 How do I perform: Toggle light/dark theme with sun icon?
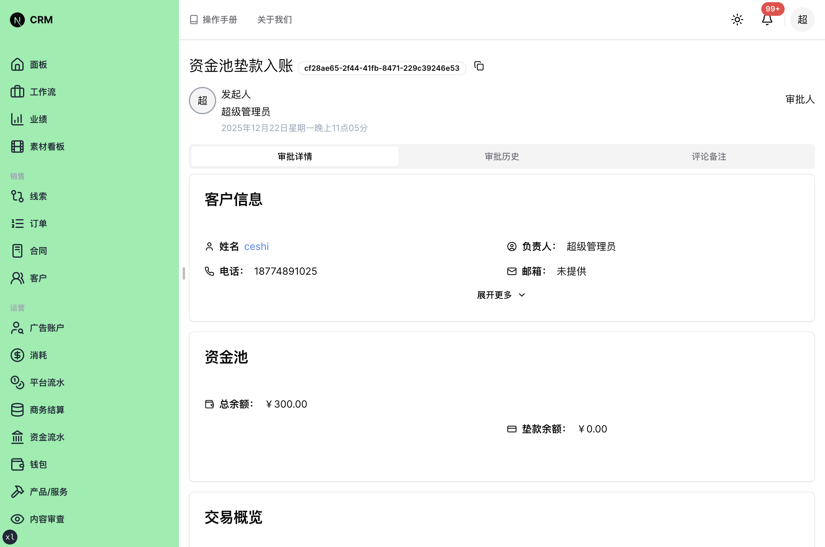[x=737, y=20]
